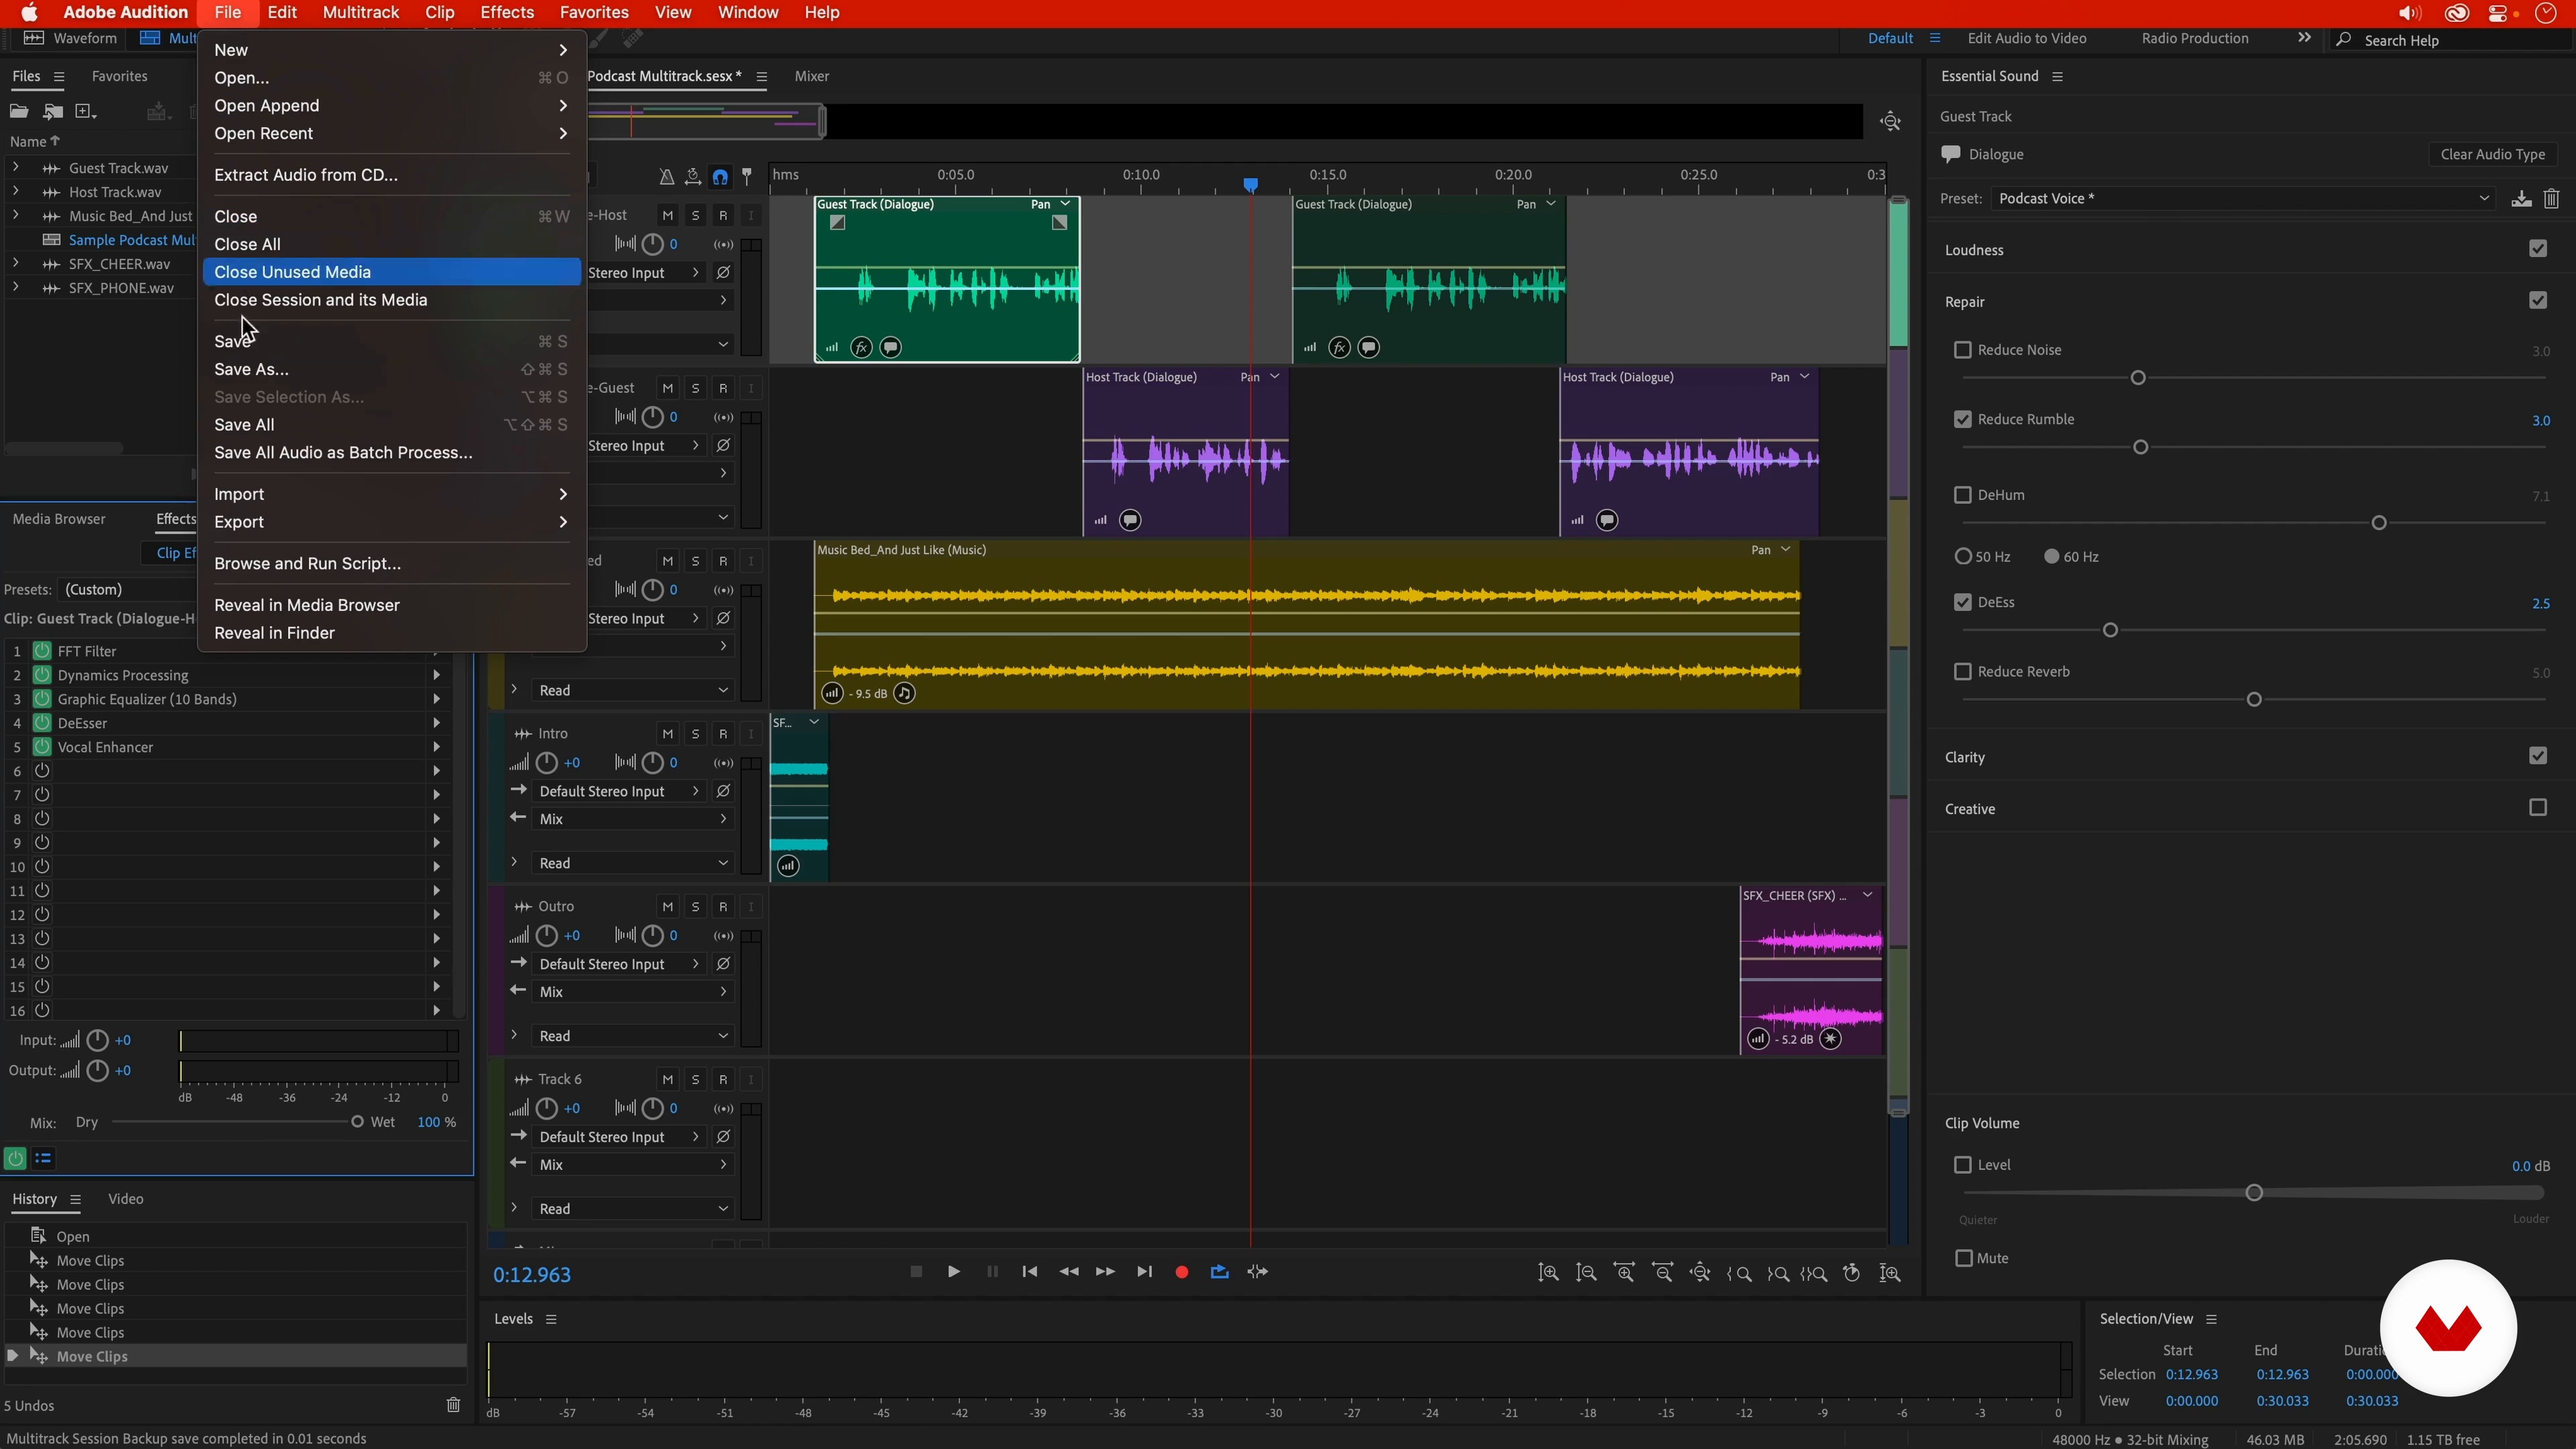Click the Play button in transport

[953, 1272]
